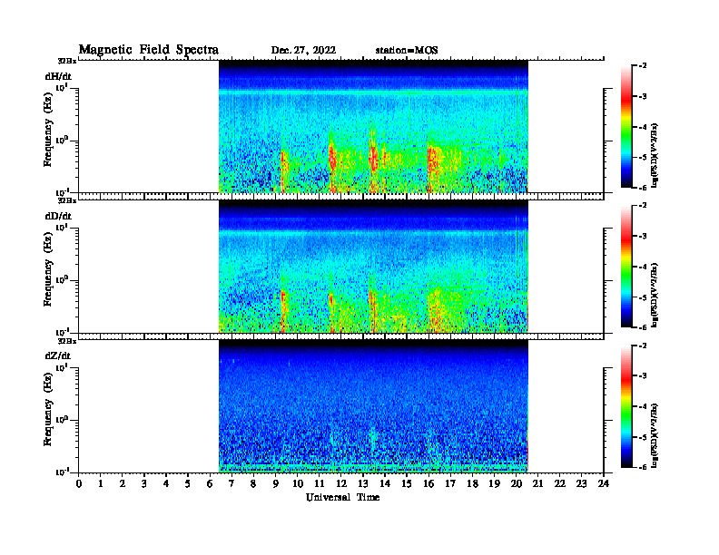Image resolution: width=719 pixels, height=555 pixels.
Task: Click hour 15 on the time axis
Action: click(x=407, y=484)
